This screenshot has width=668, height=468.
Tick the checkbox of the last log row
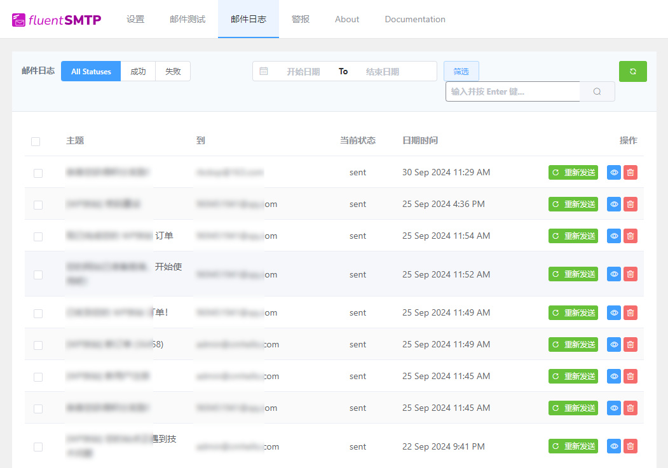tap(38, 446)
